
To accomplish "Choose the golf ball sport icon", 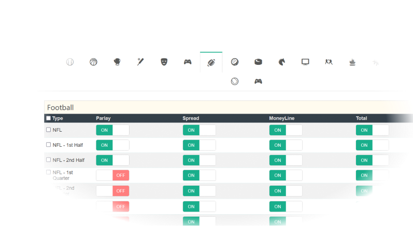I will point(235,62).
